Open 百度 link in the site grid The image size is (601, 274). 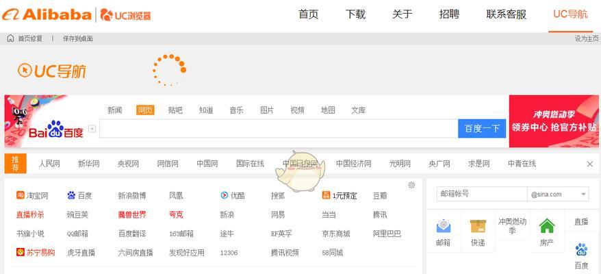(x=79, y=196)
